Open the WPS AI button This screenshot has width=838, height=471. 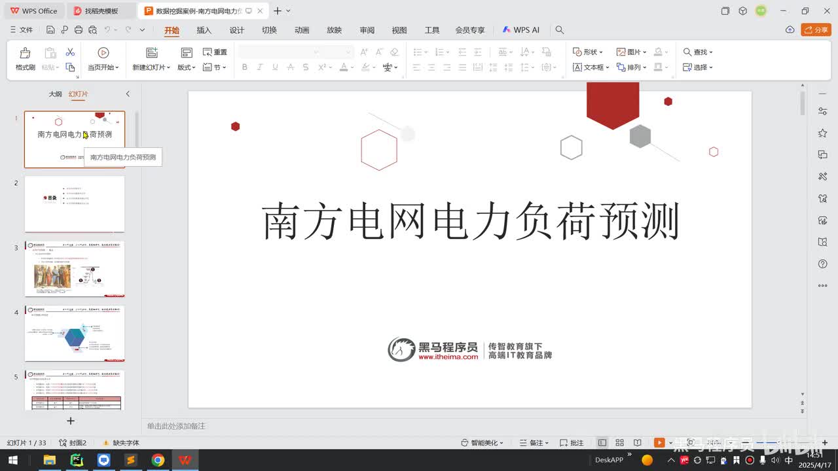521,30
